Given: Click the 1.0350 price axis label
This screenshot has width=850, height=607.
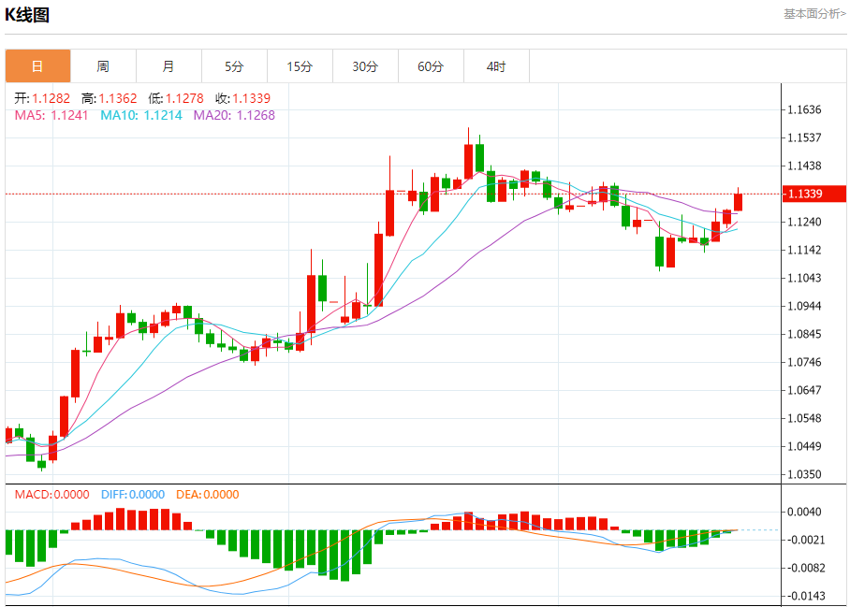Looking at the screenshot, I should point(804,474).
